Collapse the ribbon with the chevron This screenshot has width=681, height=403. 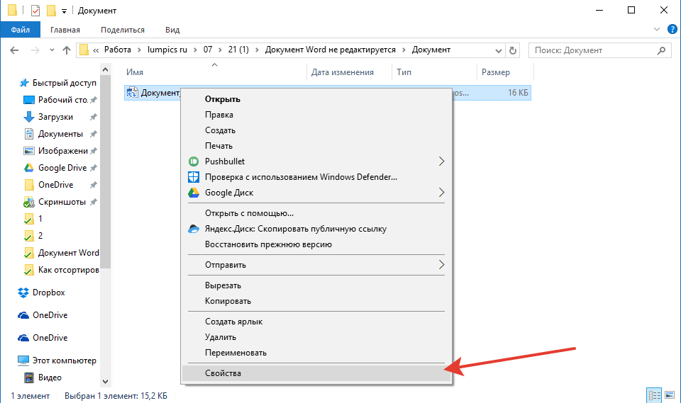pyautogui.click(x=656, y=30)
